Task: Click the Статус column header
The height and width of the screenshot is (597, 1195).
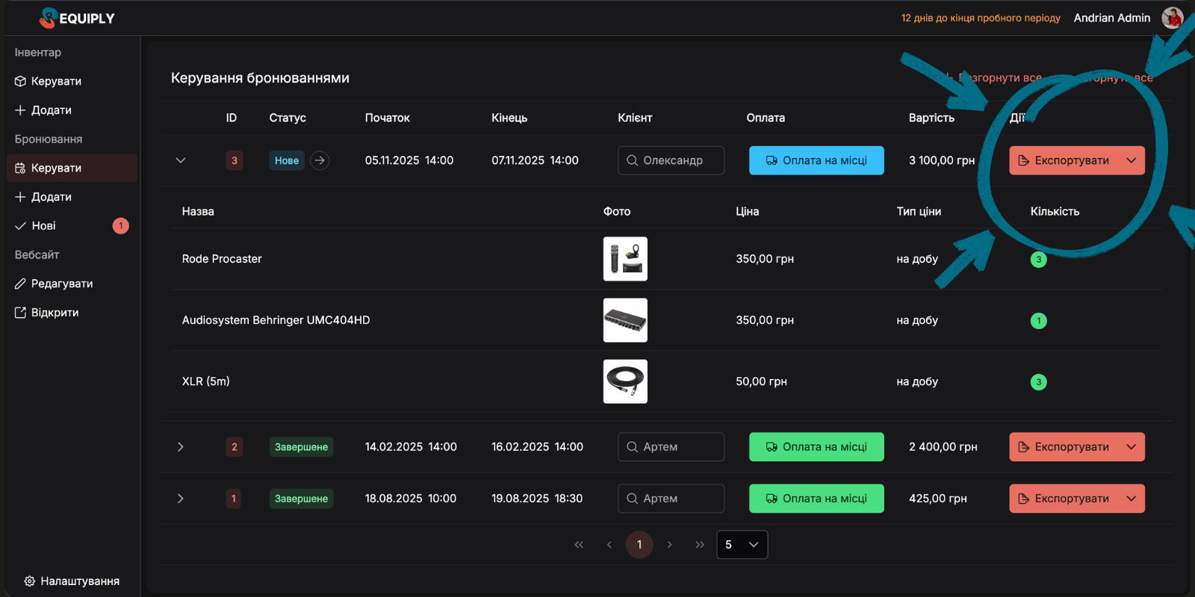Action: [288, 118]
